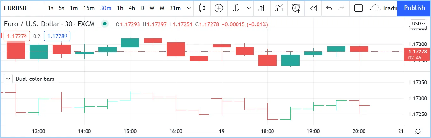This screenshot has width=431, height=138.
Task: Click the Compare or Add Symbol plus icon
Action: tap(219, 8)
